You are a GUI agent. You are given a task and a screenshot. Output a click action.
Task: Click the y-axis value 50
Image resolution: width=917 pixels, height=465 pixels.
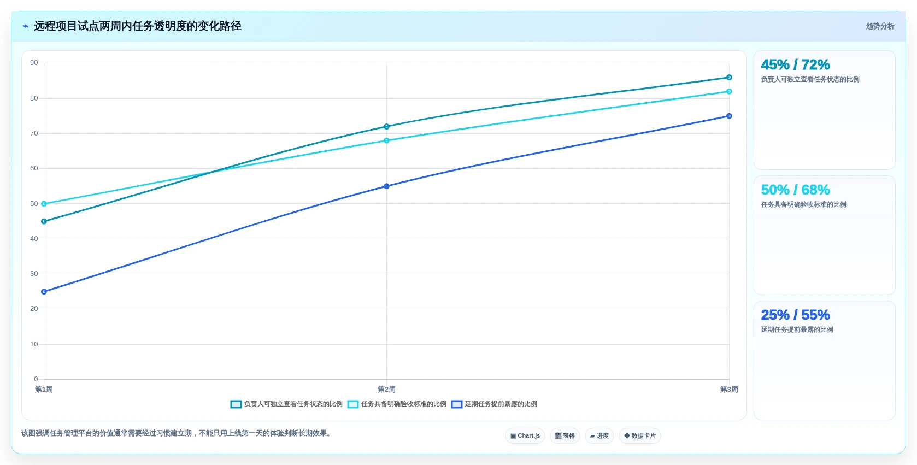click(x=34, y=204)
